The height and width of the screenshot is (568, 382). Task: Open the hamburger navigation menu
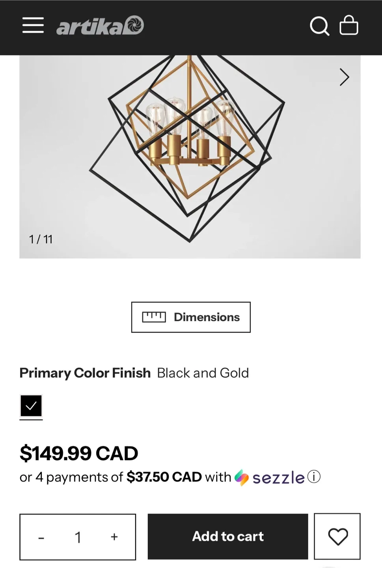coord(33,25)
